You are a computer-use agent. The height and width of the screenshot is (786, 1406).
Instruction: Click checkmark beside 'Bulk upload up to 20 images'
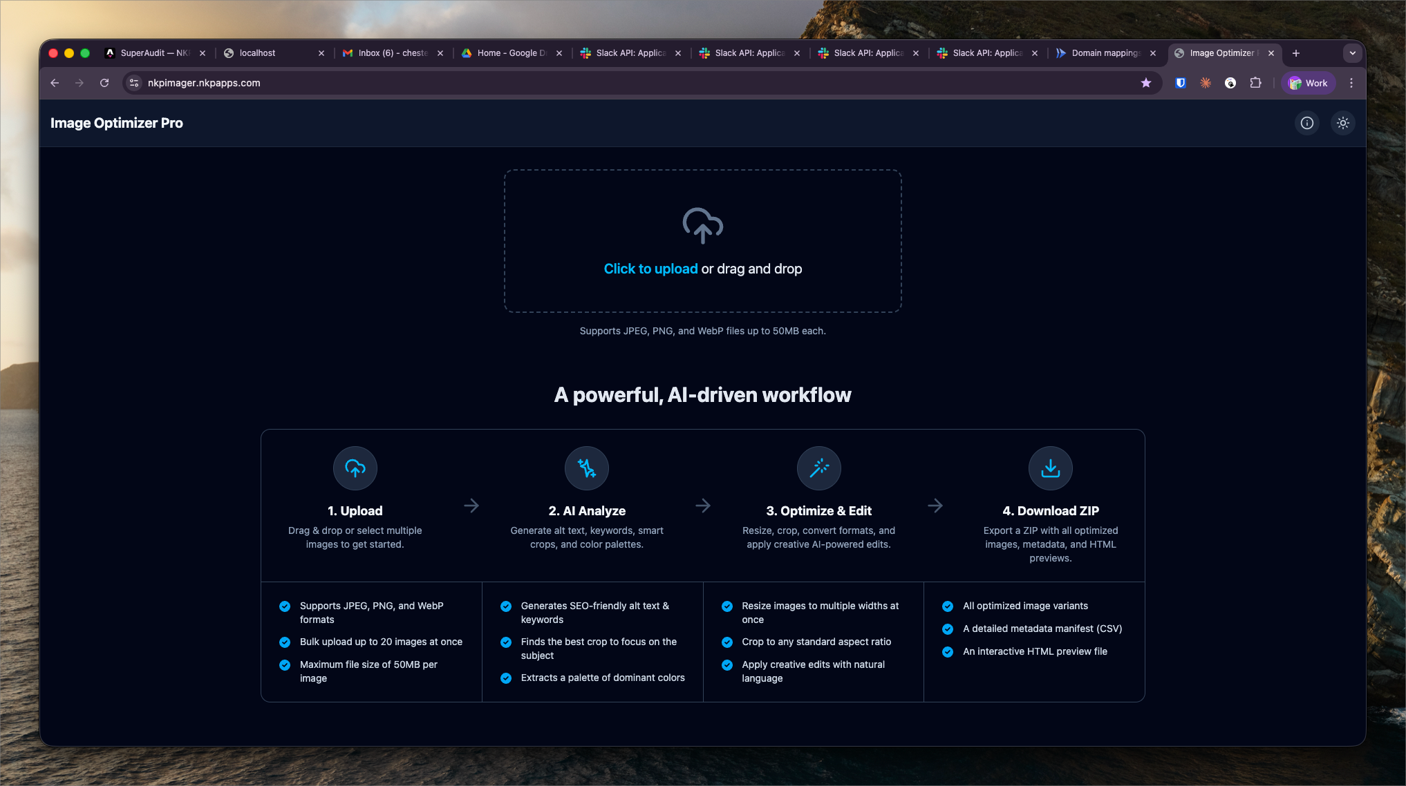click(x=285, y=642)
